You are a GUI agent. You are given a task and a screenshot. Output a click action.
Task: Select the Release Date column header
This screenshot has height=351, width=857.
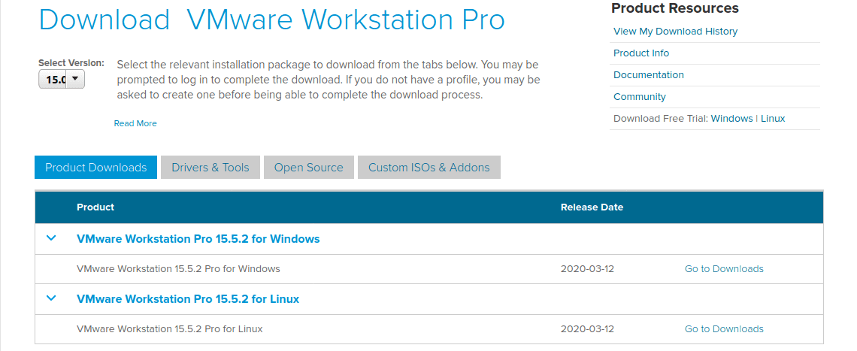[x=592, y=207]
